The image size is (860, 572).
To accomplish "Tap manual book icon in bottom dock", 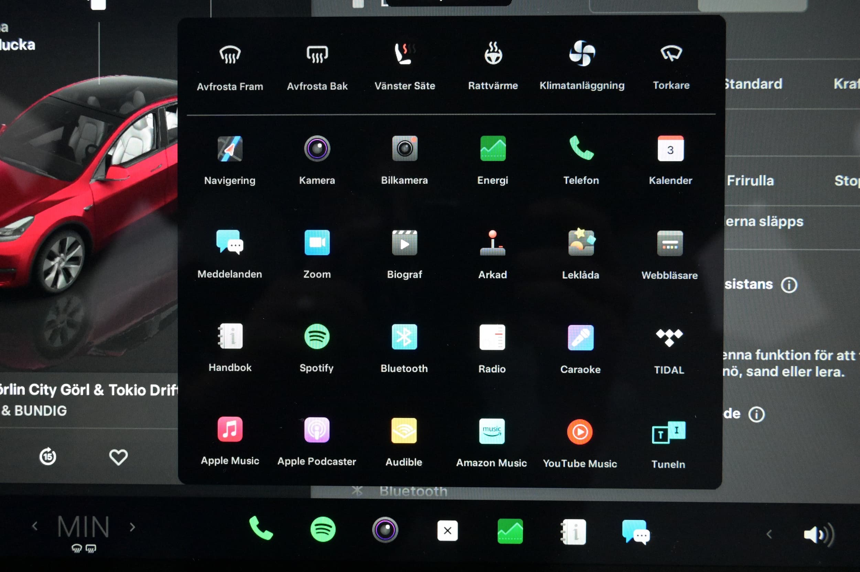I will 573,532.
